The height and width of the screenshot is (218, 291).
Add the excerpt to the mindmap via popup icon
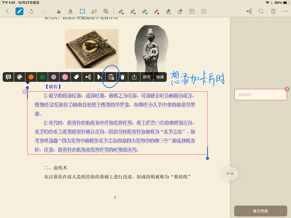(x=88, y=77)
